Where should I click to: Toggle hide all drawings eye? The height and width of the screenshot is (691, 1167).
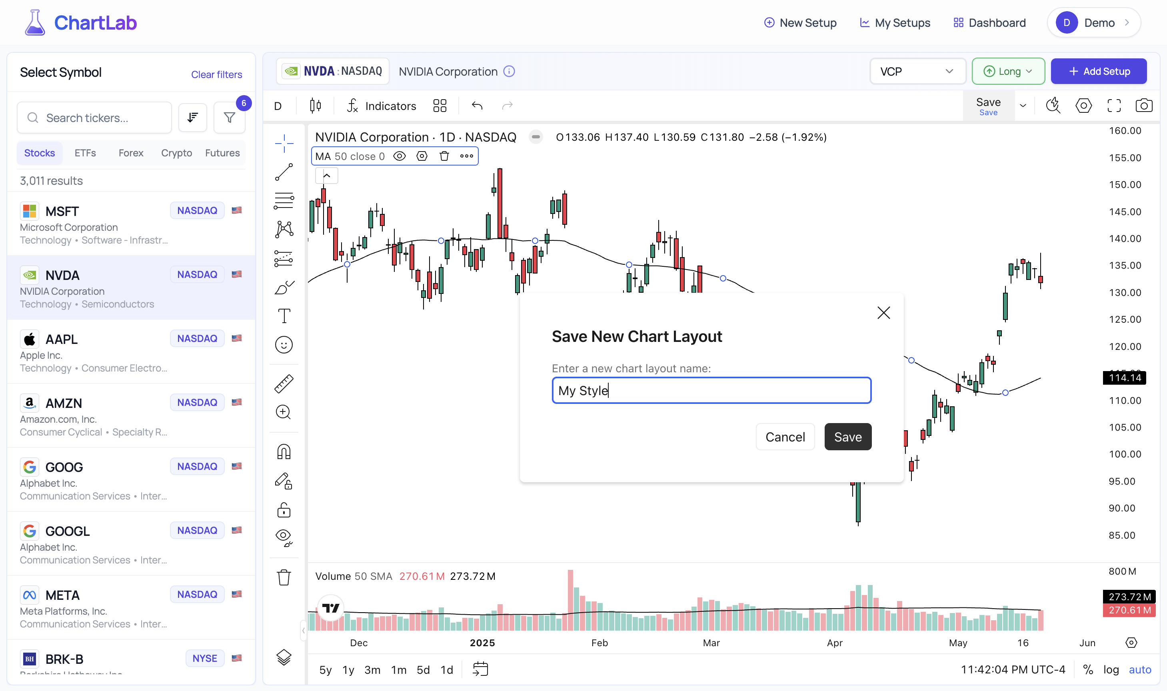(x=284, y=538)
